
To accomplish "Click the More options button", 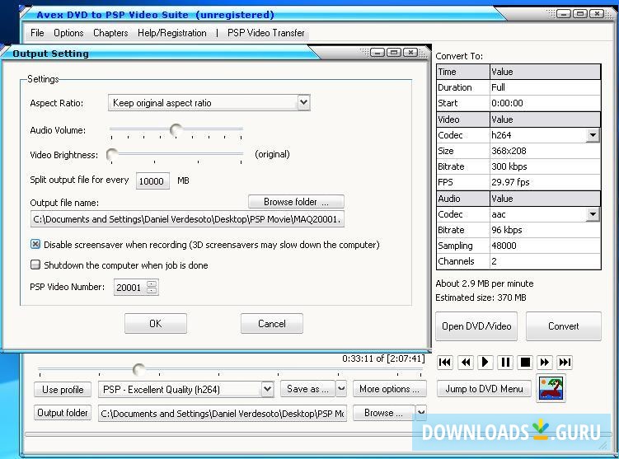I will click(x=389, y=389).
